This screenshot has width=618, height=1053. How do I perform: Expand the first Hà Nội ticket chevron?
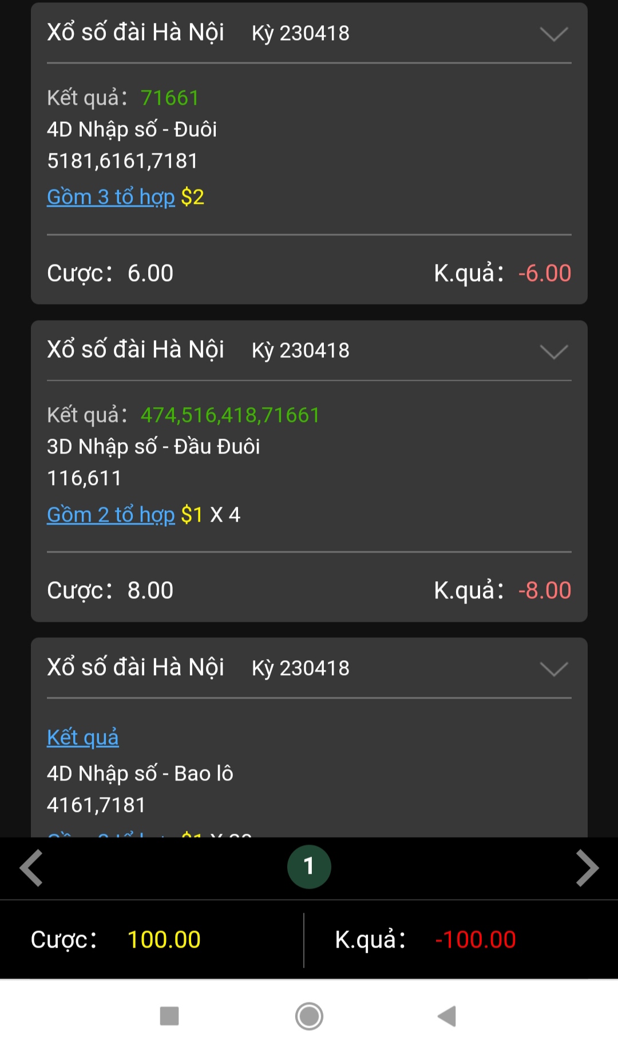[x=553, y=34]
